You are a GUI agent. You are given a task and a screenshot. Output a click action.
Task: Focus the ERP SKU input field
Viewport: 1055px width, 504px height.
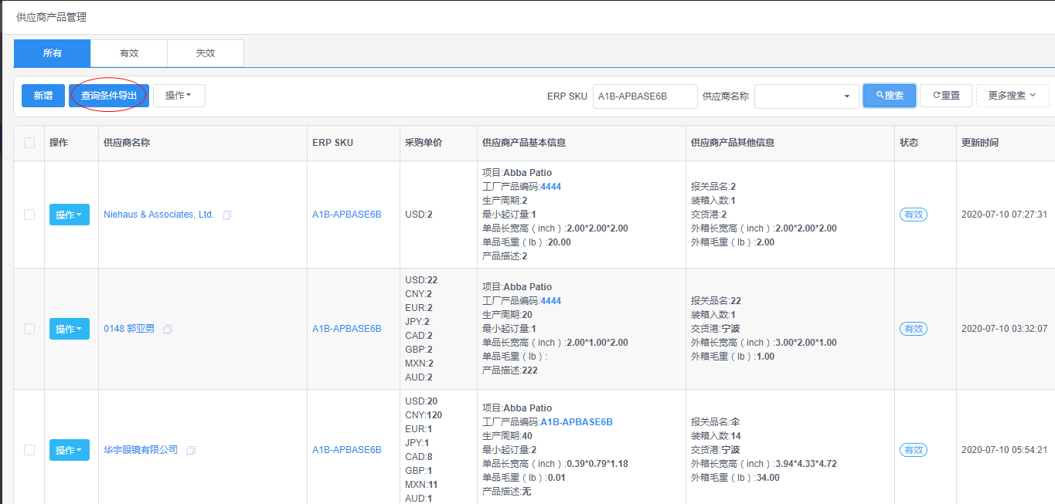click(x=645, y=96)
